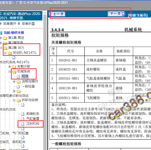Image resolution: width=151 pixels, height=150 pixels.
Task: Click part code 1002041-H01
Action: click(x=68, y=60)
